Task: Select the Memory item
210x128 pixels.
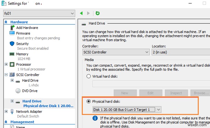Action: click(22, 54)
